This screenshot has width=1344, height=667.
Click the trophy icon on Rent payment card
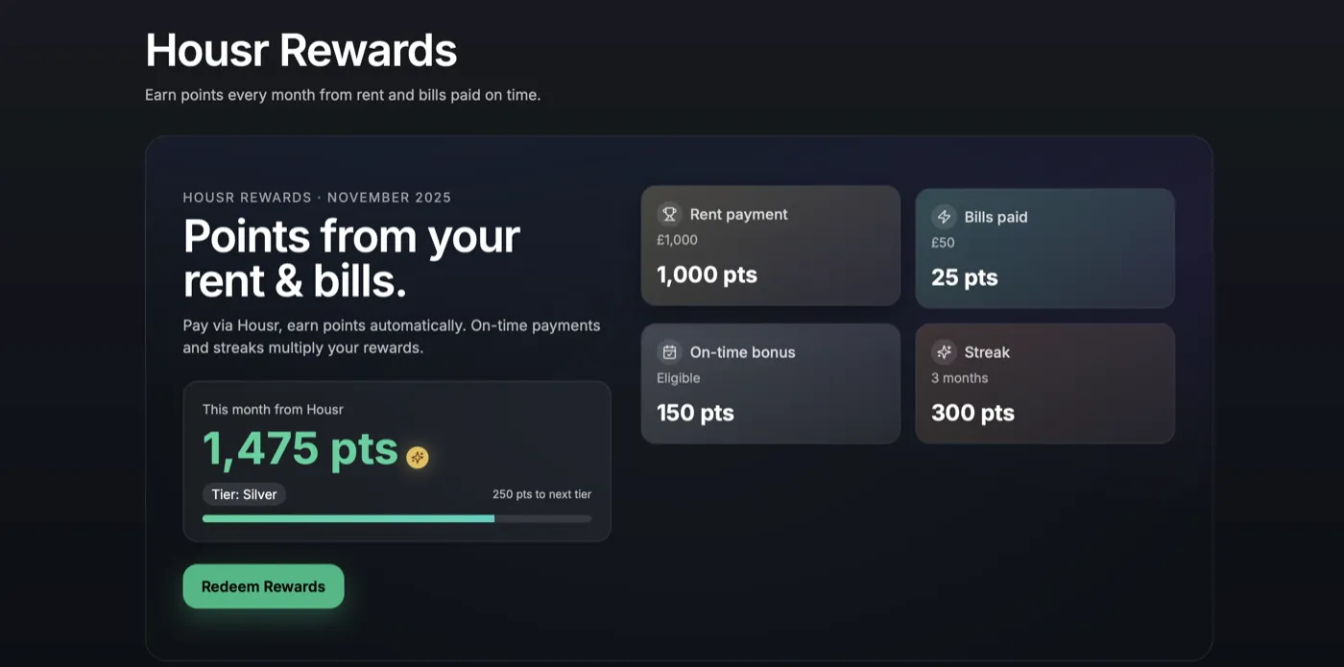(669, 214)
